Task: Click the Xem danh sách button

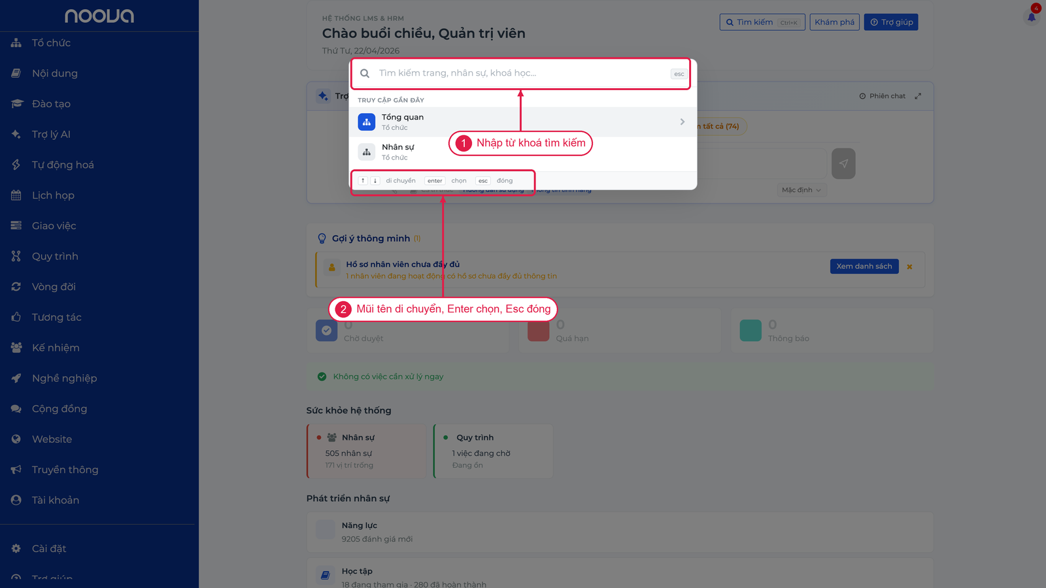Action: tap(864, 267)
